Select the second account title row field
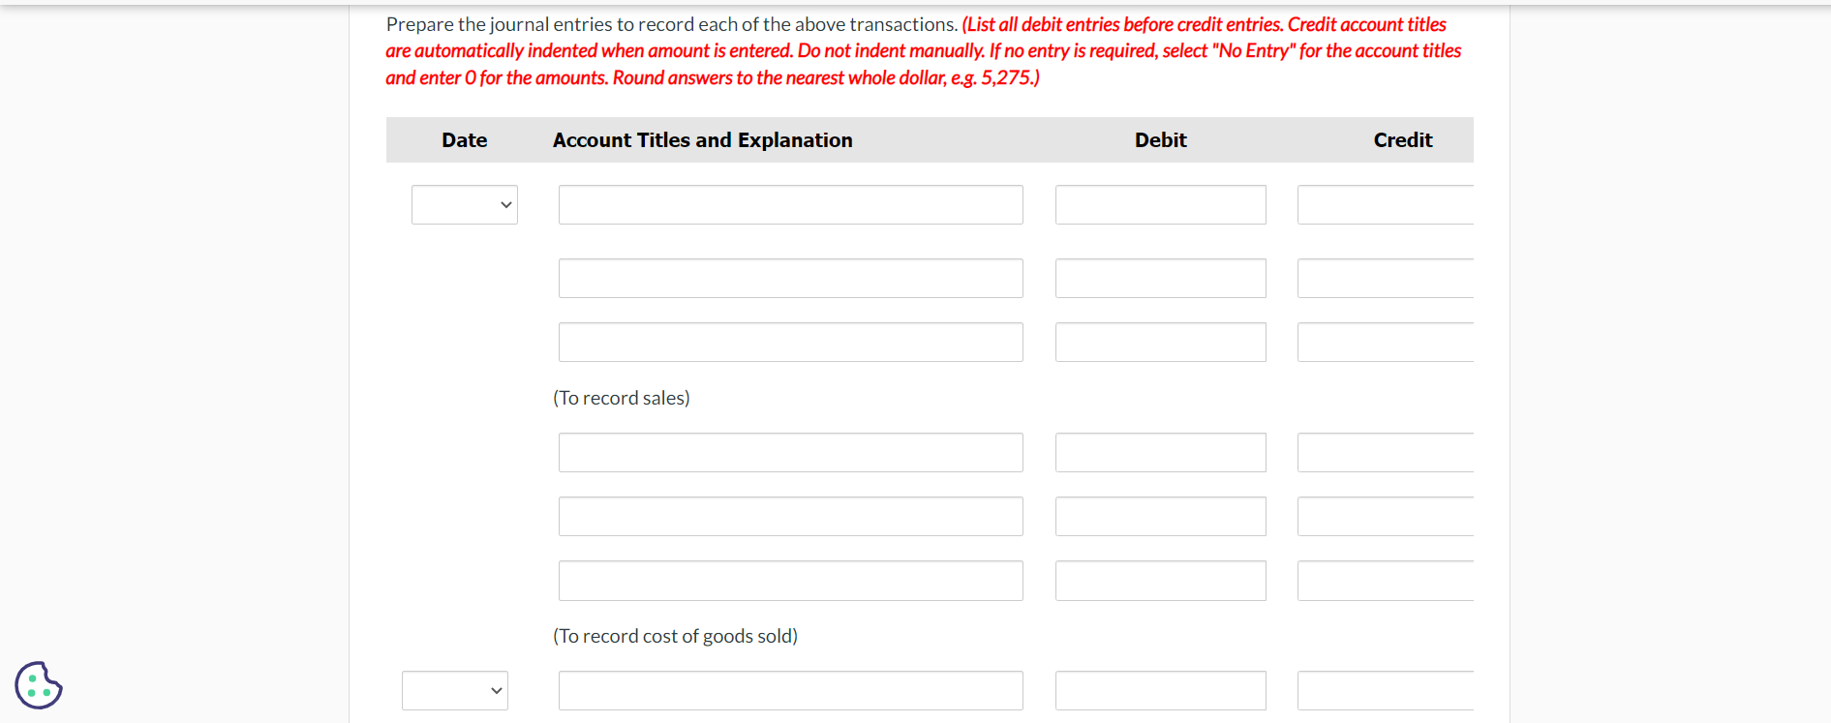1831x723 pixels. [x=790, y=278]
